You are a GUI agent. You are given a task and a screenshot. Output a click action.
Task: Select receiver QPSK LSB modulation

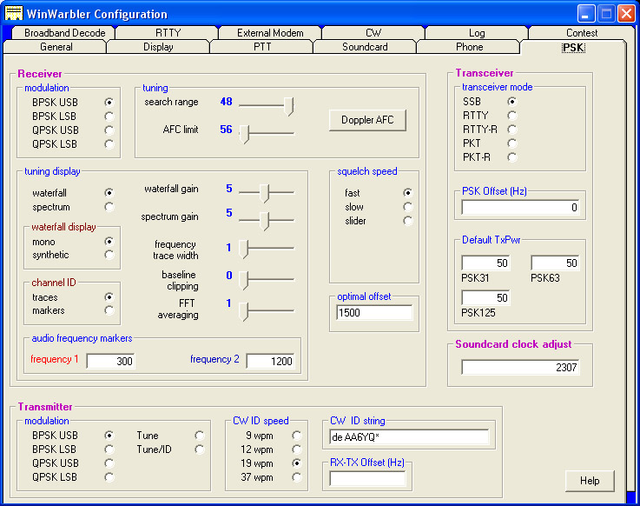tap(109, 144)
